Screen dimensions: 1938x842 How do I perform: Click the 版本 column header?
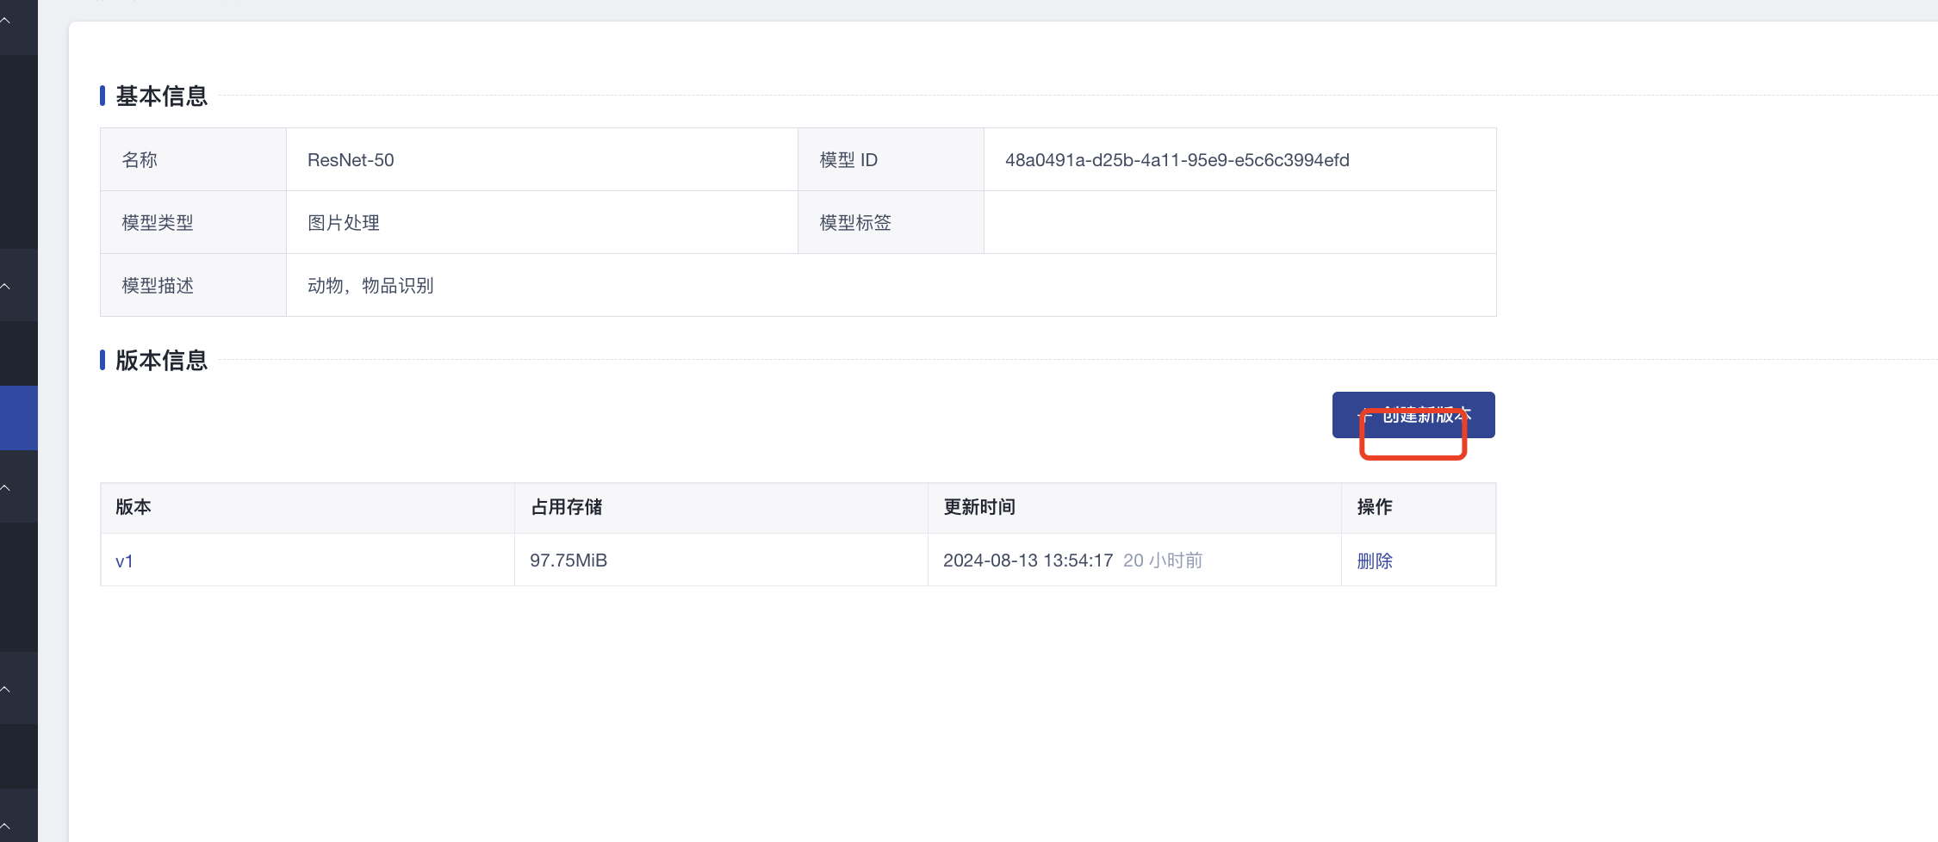pos(134,507)
